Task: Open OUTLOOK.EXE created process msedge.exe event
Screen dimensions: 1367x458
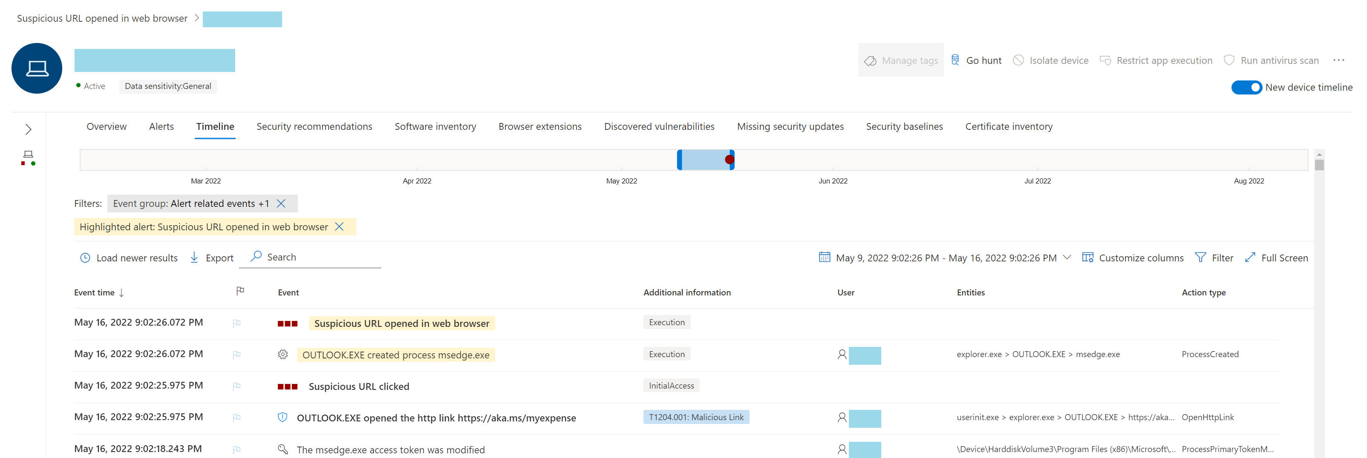Action: pos(396,355)
